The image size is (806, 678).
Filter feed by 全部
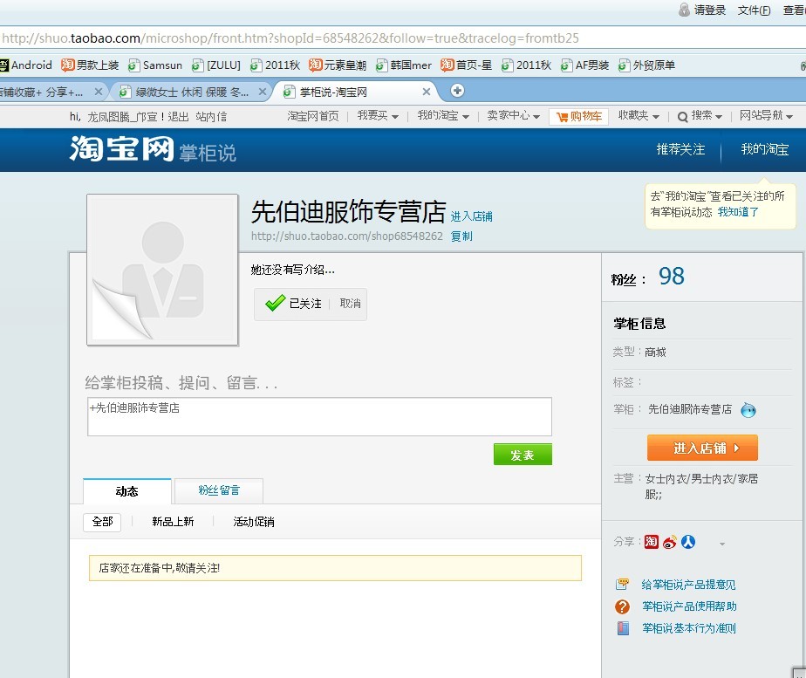(x=102, y=522)
